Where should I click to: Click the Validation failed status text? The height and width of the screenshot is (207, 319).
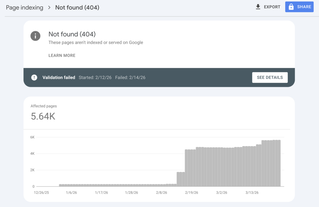tap(59, 77)
